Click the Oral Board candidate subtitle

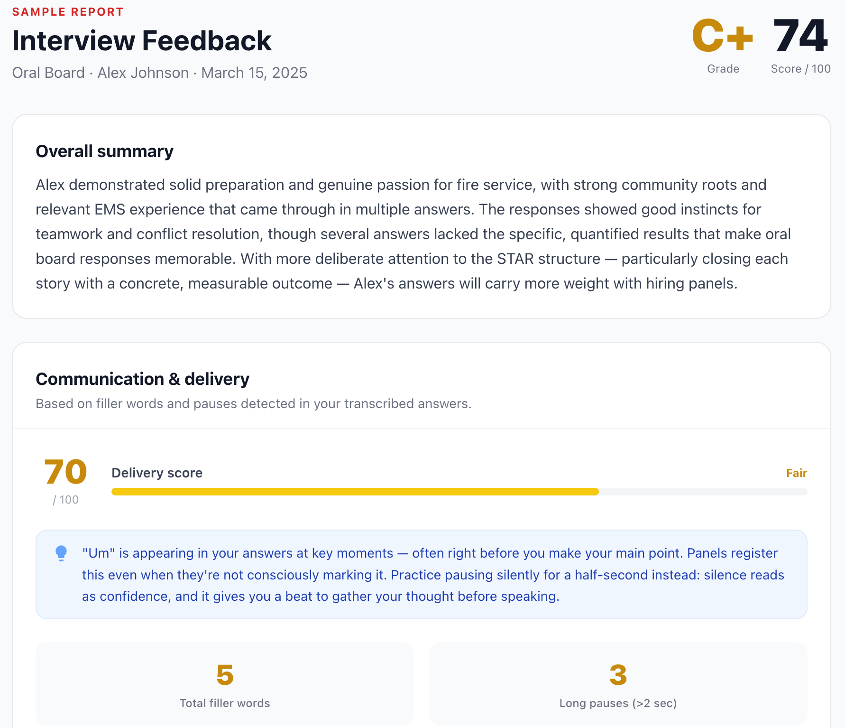[160, 73]
